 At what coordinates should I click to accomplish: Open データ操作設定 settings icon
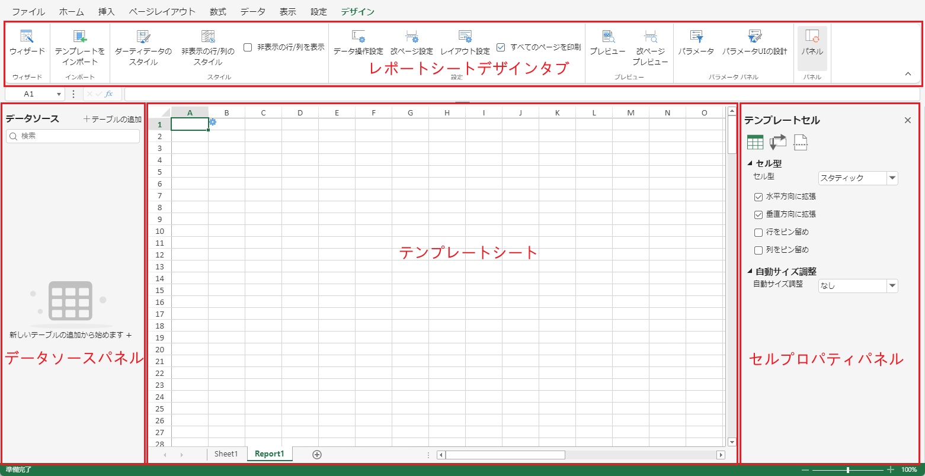[358, 37]
